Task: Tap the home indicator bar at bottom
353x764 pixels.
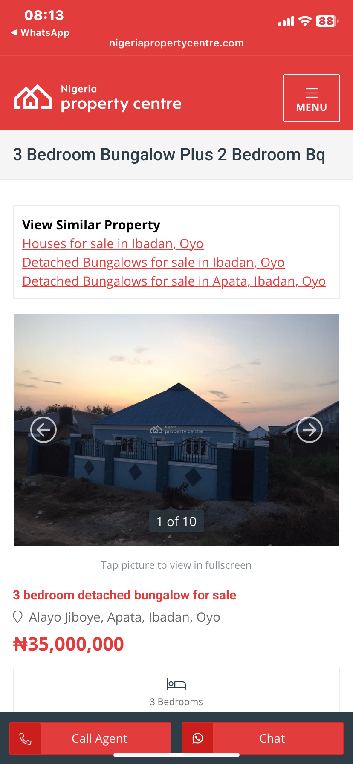Action: tap(176, 755)
